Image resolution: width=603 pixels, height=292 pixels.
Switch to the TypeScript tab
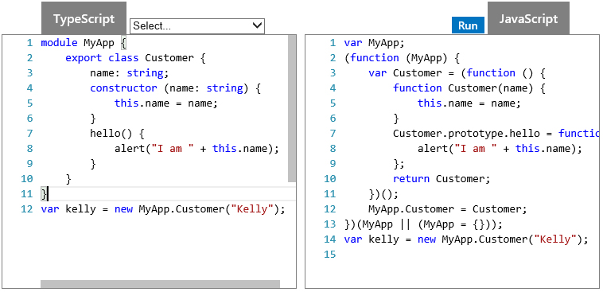(84, 18)
